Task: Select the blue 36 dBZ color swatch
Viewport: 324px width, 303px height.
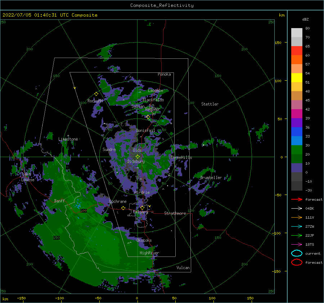Action: click(x=297, y=132)
